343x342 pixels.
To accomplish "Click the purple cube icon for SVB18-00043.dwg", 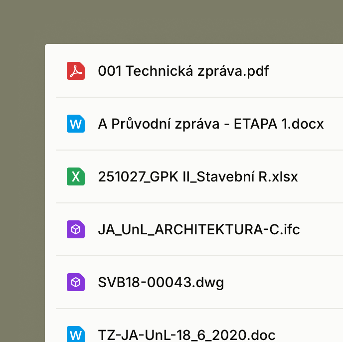I will click(76, 282).
